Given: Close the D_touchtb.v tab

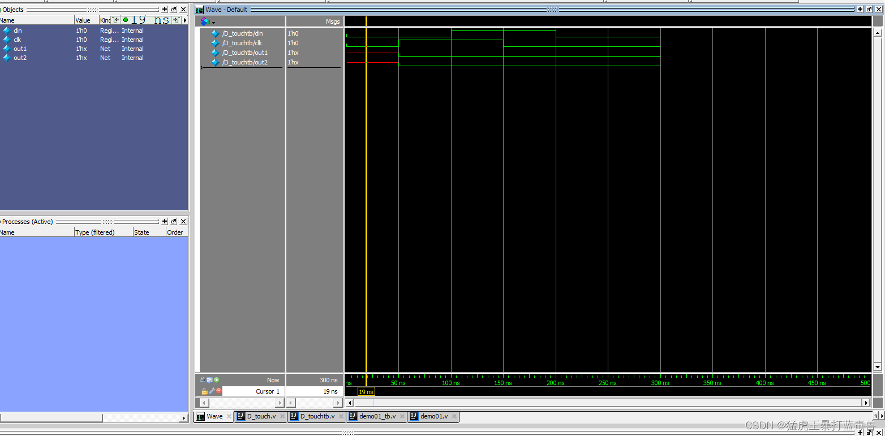Looking at the screenshot, I should click(x=341, y=417).
